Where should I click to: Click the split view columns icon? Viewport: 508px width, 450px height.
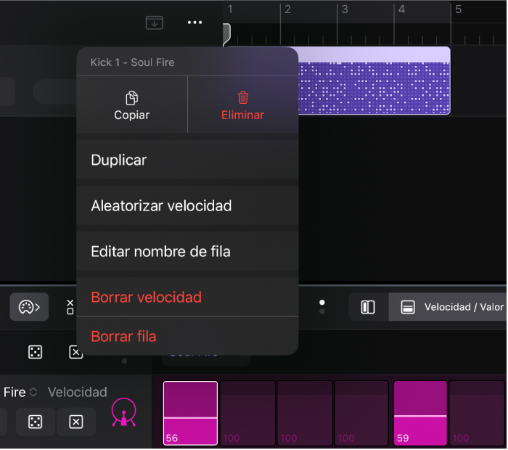(x=369, y=308)
